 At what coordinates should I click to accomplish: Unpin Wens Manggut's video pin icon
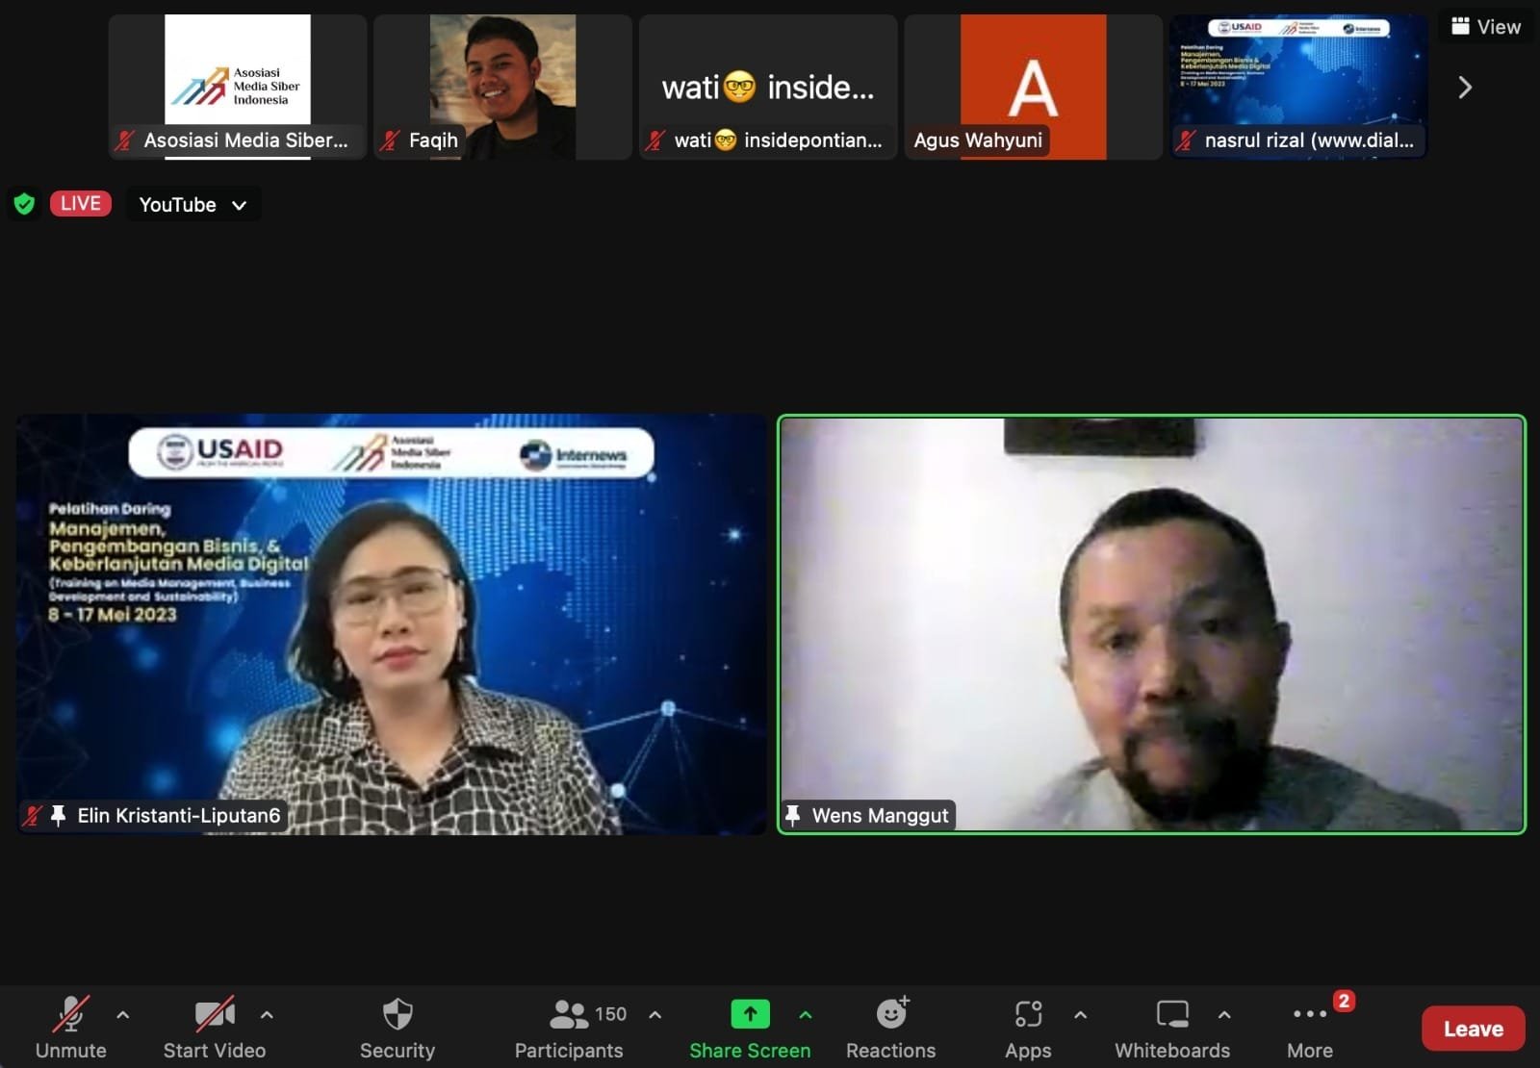(x=793, y=816)
